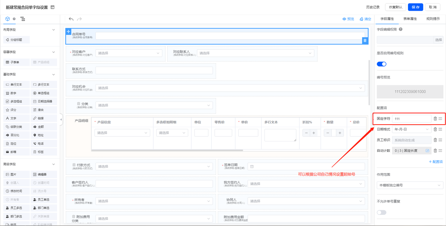This screenshot has width=446, height=226.
Task: Pick the 电话 phone field type
Action: 44,143
